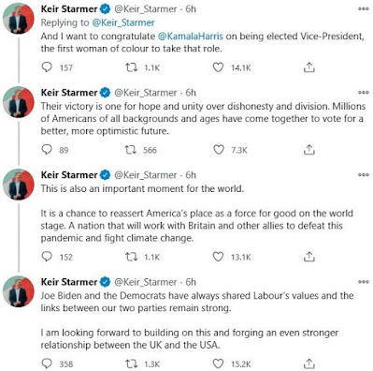
Task: Open more options on the climate change tweet
Action: pyautogui.click(x=363, y=174)
